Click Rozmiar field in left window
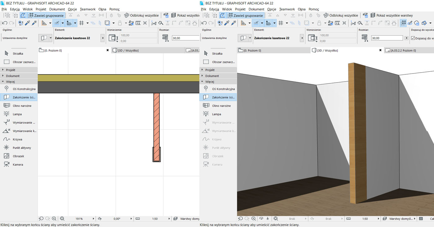This screenshot has width=434, height=227. click(185, 38)
